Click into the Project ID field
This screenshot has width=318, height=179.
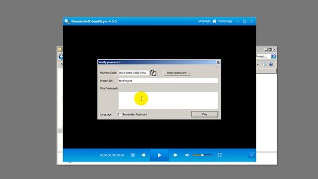click(168, 81)
